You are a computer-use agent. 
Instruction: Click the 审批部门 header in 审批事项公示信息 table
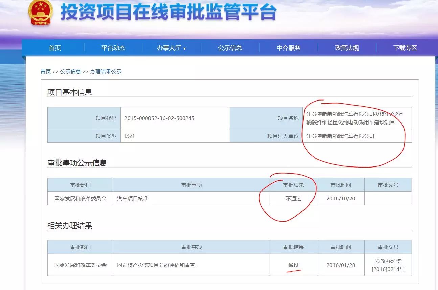click(x=80, y=185)
